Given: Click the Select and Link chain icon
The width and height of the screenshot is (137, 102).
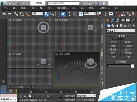Looking at the screenshot, I should (16, 14).
